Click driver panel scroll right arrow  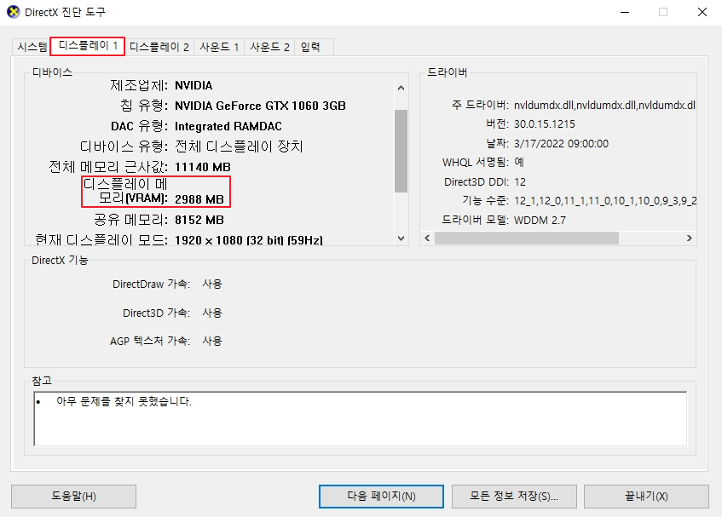[x=690, y=238]
